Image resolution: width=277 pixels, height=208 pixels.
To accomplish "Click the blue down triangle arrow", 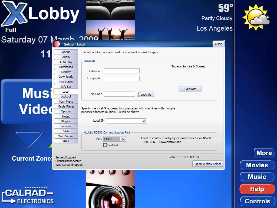I will [29, 139].
